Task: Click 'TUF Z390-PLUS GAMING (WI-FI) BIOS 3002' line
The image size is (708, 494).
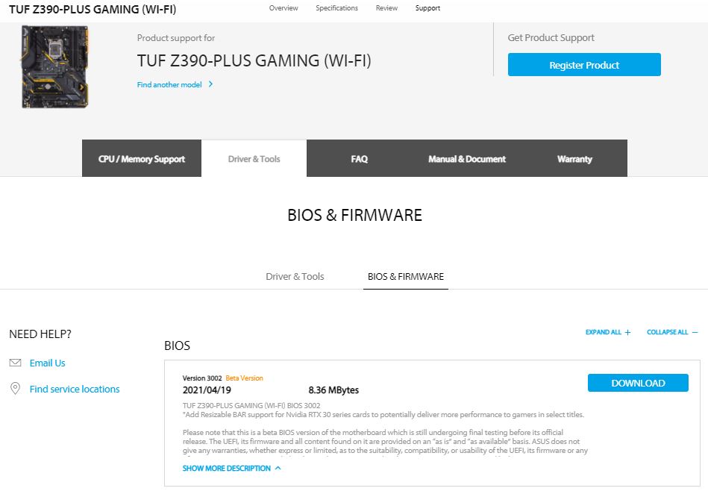Action: click(251, 405)
